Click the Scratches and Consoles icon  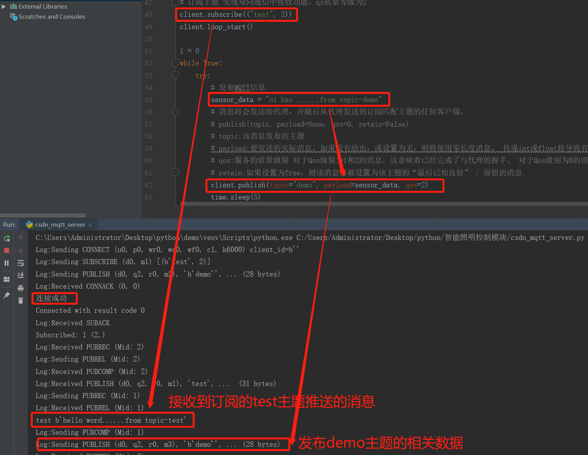14,16
